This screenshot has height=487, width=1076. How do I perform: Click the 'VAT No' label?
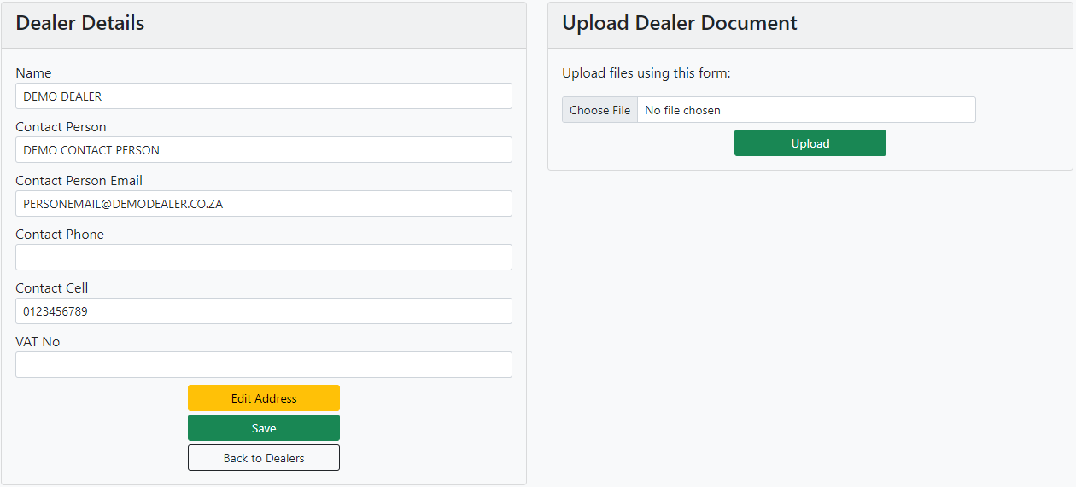pos(38,342)
